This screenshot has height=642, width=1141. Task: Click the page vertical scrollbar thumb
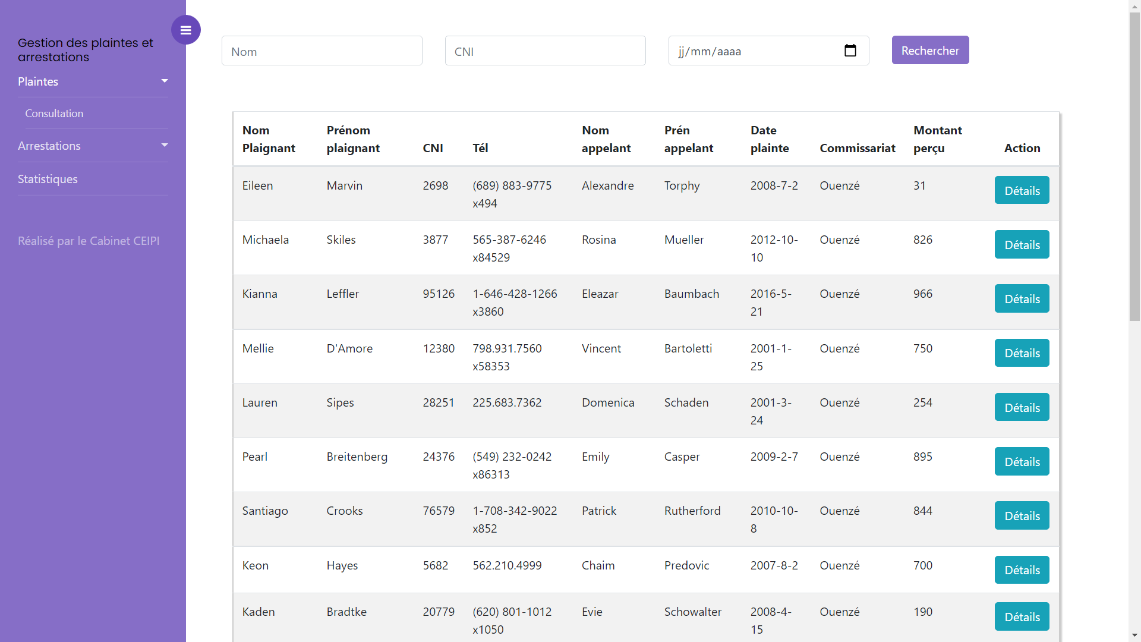1134,166
